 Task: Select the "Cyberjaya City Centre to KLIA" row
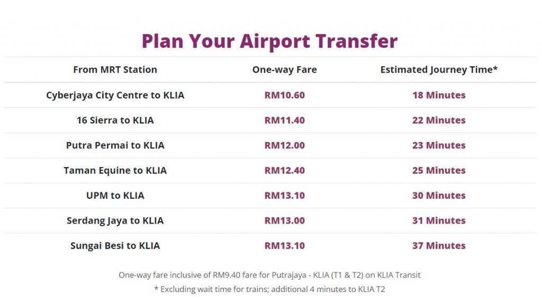coord(115,95)
